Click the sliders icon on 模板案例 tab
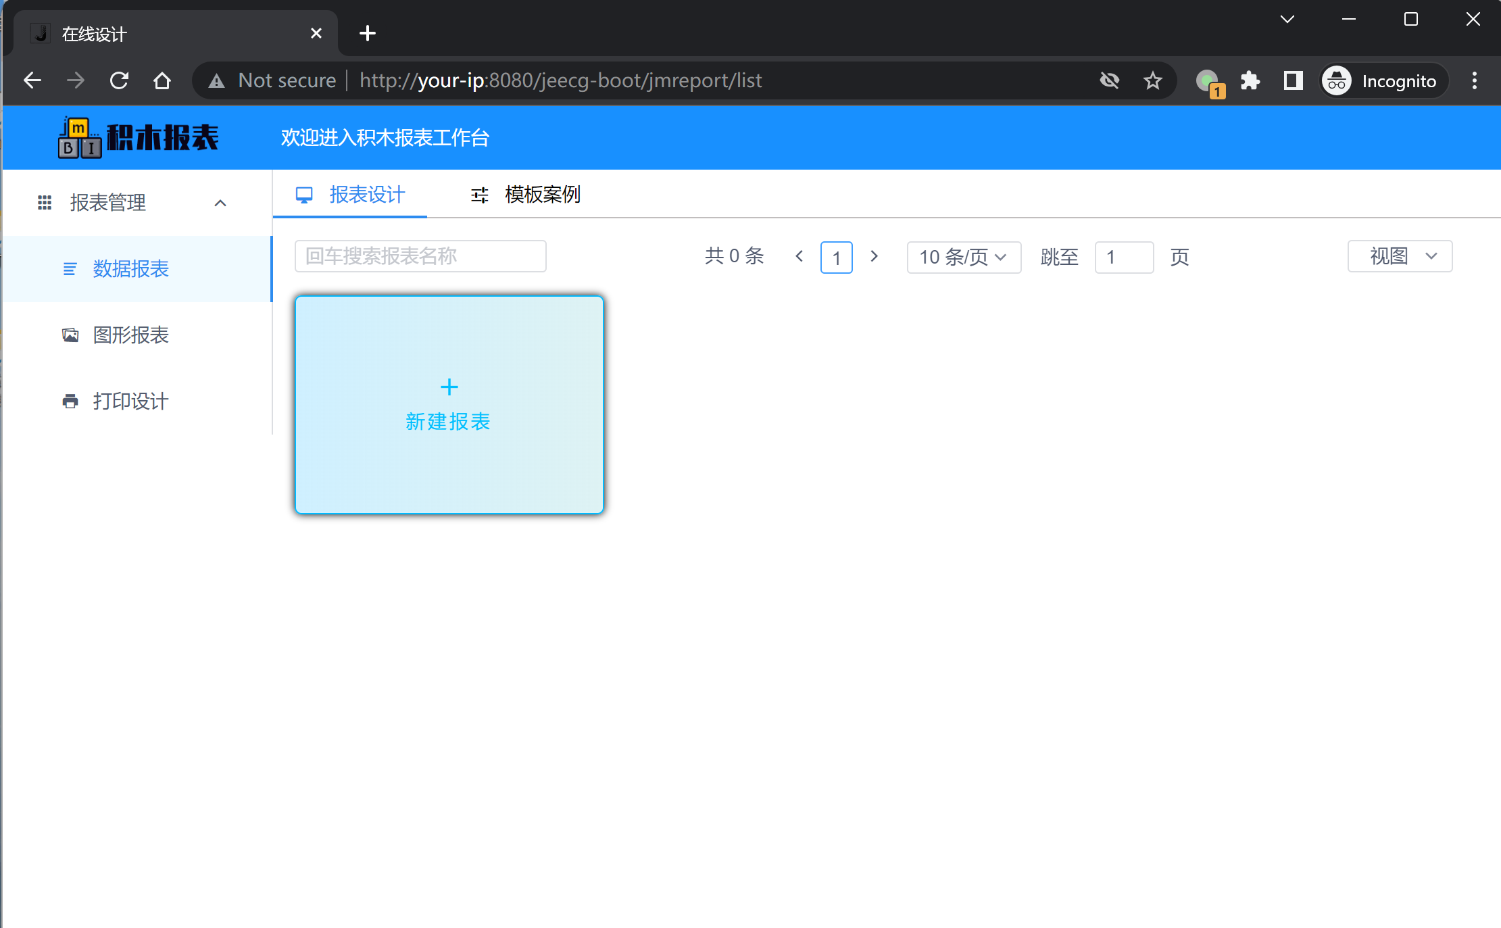The height and width of the screenshot is (928, 1501). click(478, 195)
